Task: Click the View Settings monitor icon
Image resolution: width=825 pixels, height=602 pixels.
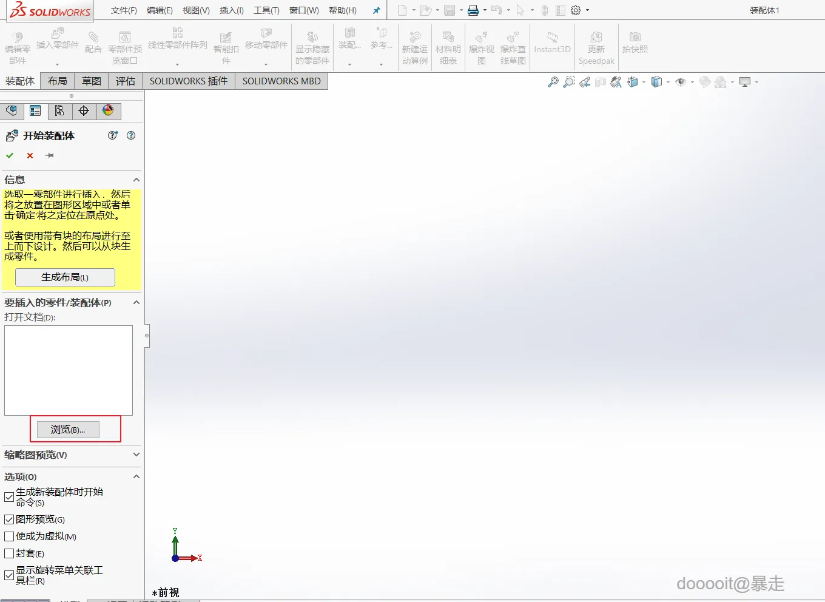Action: click(745, 82)
